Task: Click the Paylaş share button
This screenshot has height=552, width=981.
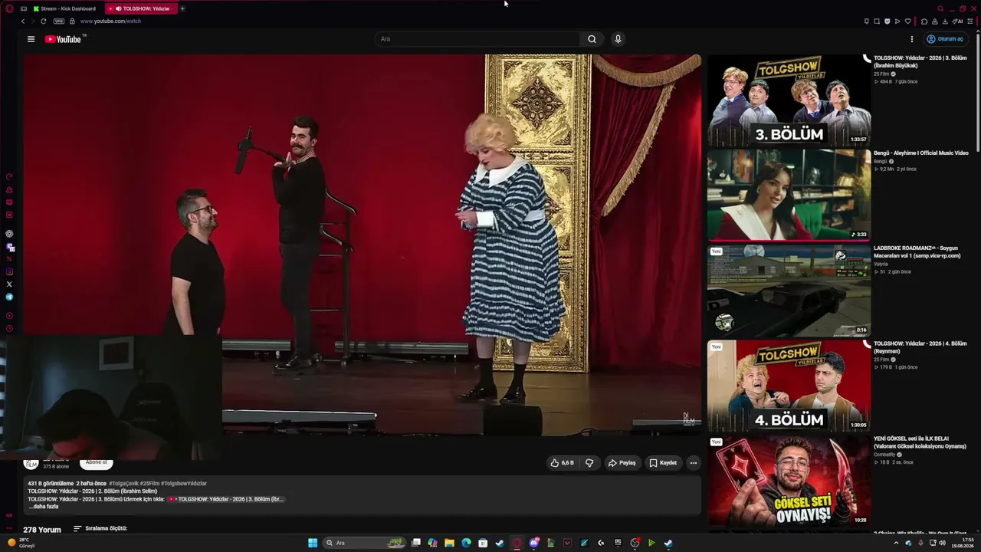Action: click(x=622, y=463)
